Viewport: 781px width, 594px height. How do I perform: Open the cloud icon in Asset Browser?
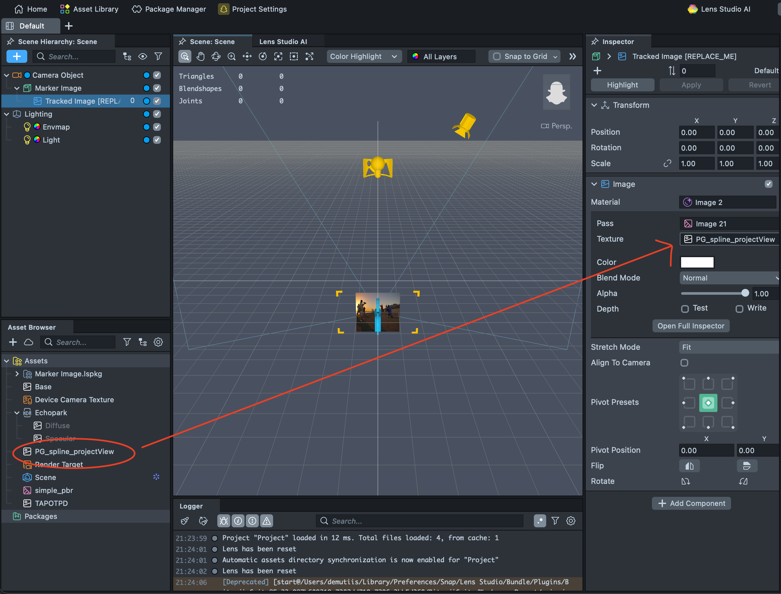point(28,342)
